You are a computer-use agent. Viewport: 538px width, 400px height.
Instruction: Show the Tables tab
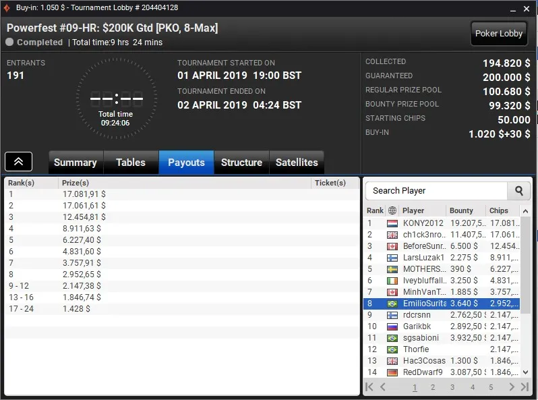[131, 162]
